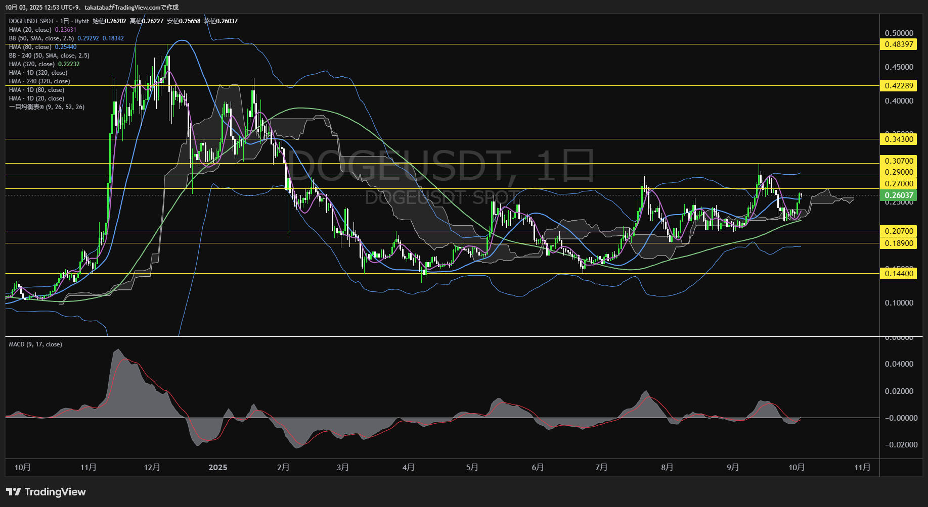Open the 一目均衡表 (9, 26, 52, 26) indicator legend
This screenshot has width=928, height=507.
click(x=47, y=107)
